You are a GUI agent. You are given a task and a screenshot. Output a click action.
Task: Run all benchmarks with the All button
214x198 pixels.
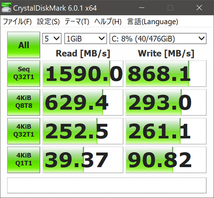pos(24,45)
